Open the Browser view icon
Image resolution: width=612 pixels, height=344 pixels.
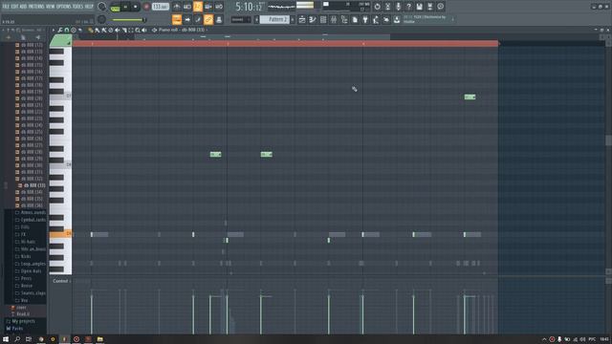pyautogui.click(x=344, y=19)
